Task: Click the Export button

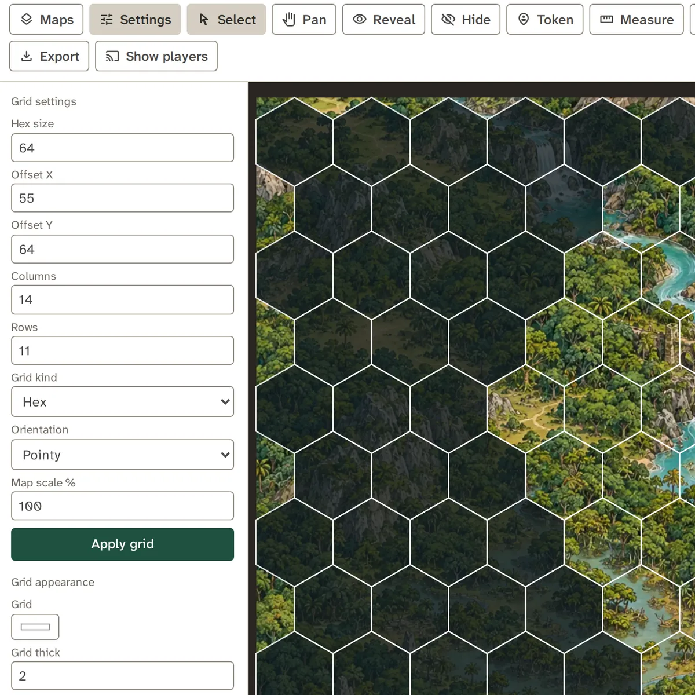Action: point(49,56)
